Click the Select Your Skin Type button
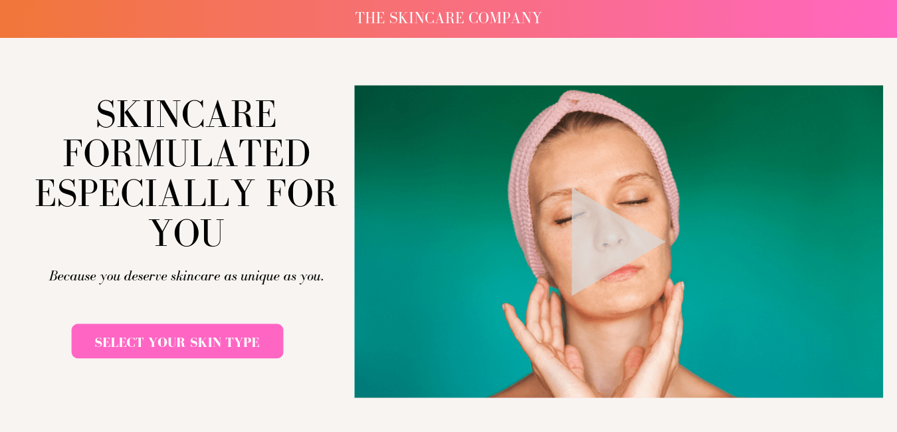The width and height of the screenshot is (897, 432). pos(177,341)
